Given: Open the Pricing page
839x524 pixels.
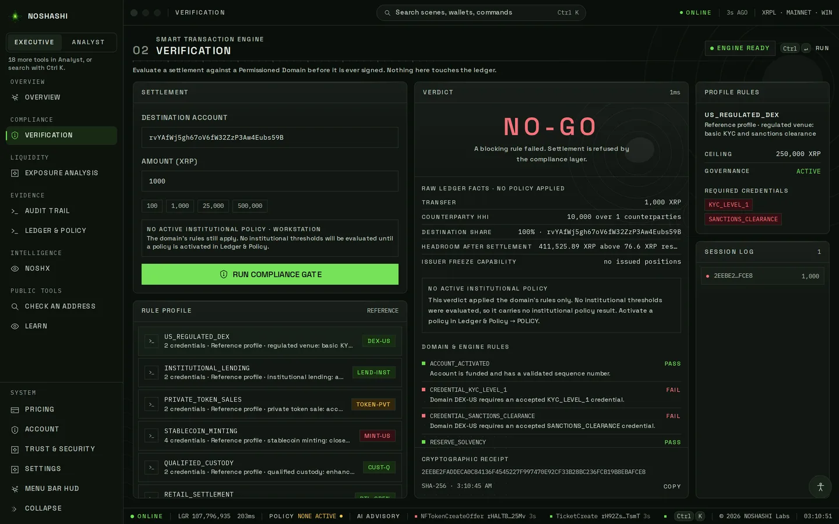Looking at the screenshot, I should click(61, 409).
